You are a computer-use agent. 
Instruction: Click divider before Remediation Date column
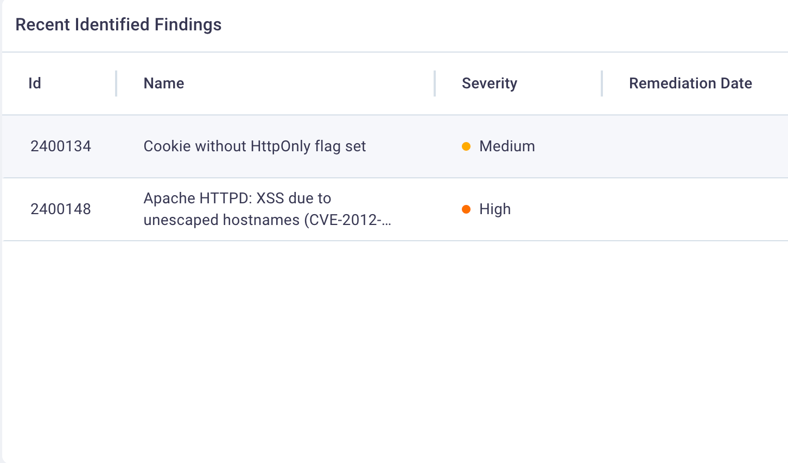[602, 83]
